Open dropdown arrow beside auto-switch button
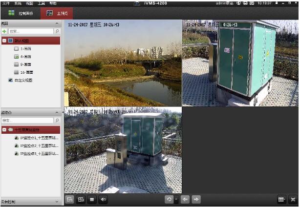The width and height of the screenshot is (300, 207). (x=176, y=199)
